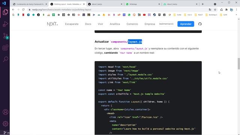Open the Bootstrap 5 bookmarks folder
The width and height of the screenshot is (240, 135).
tap(211, 15)
